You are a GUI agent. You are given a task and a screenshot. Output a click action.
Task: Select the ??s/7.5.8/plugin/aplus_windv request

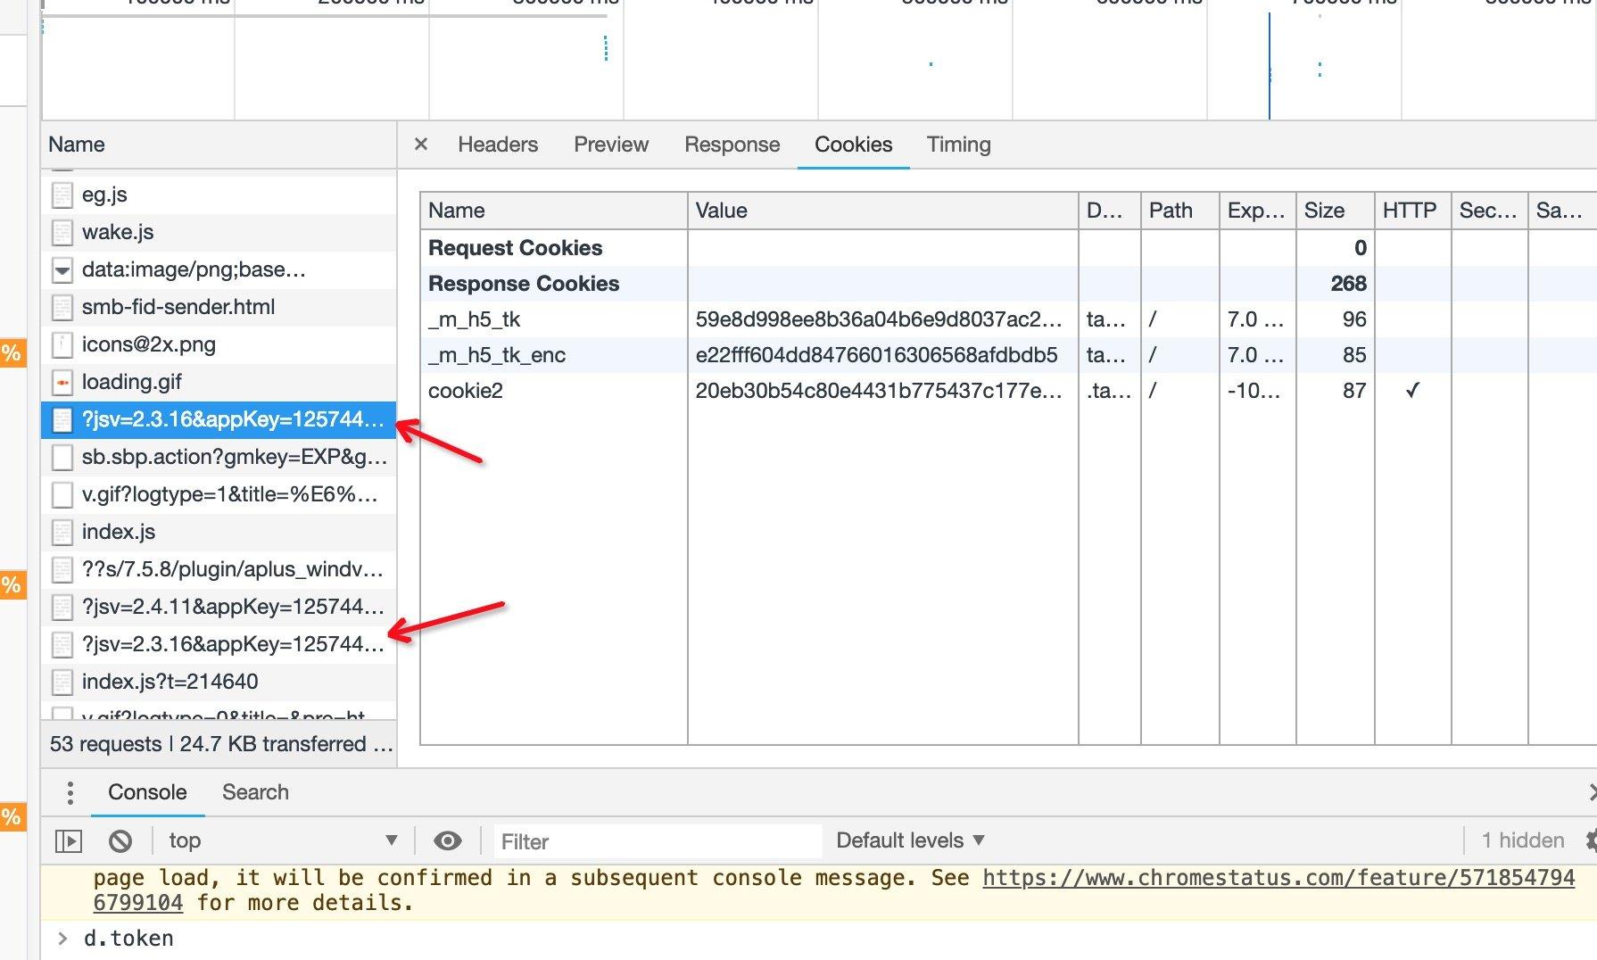(219, 569)
